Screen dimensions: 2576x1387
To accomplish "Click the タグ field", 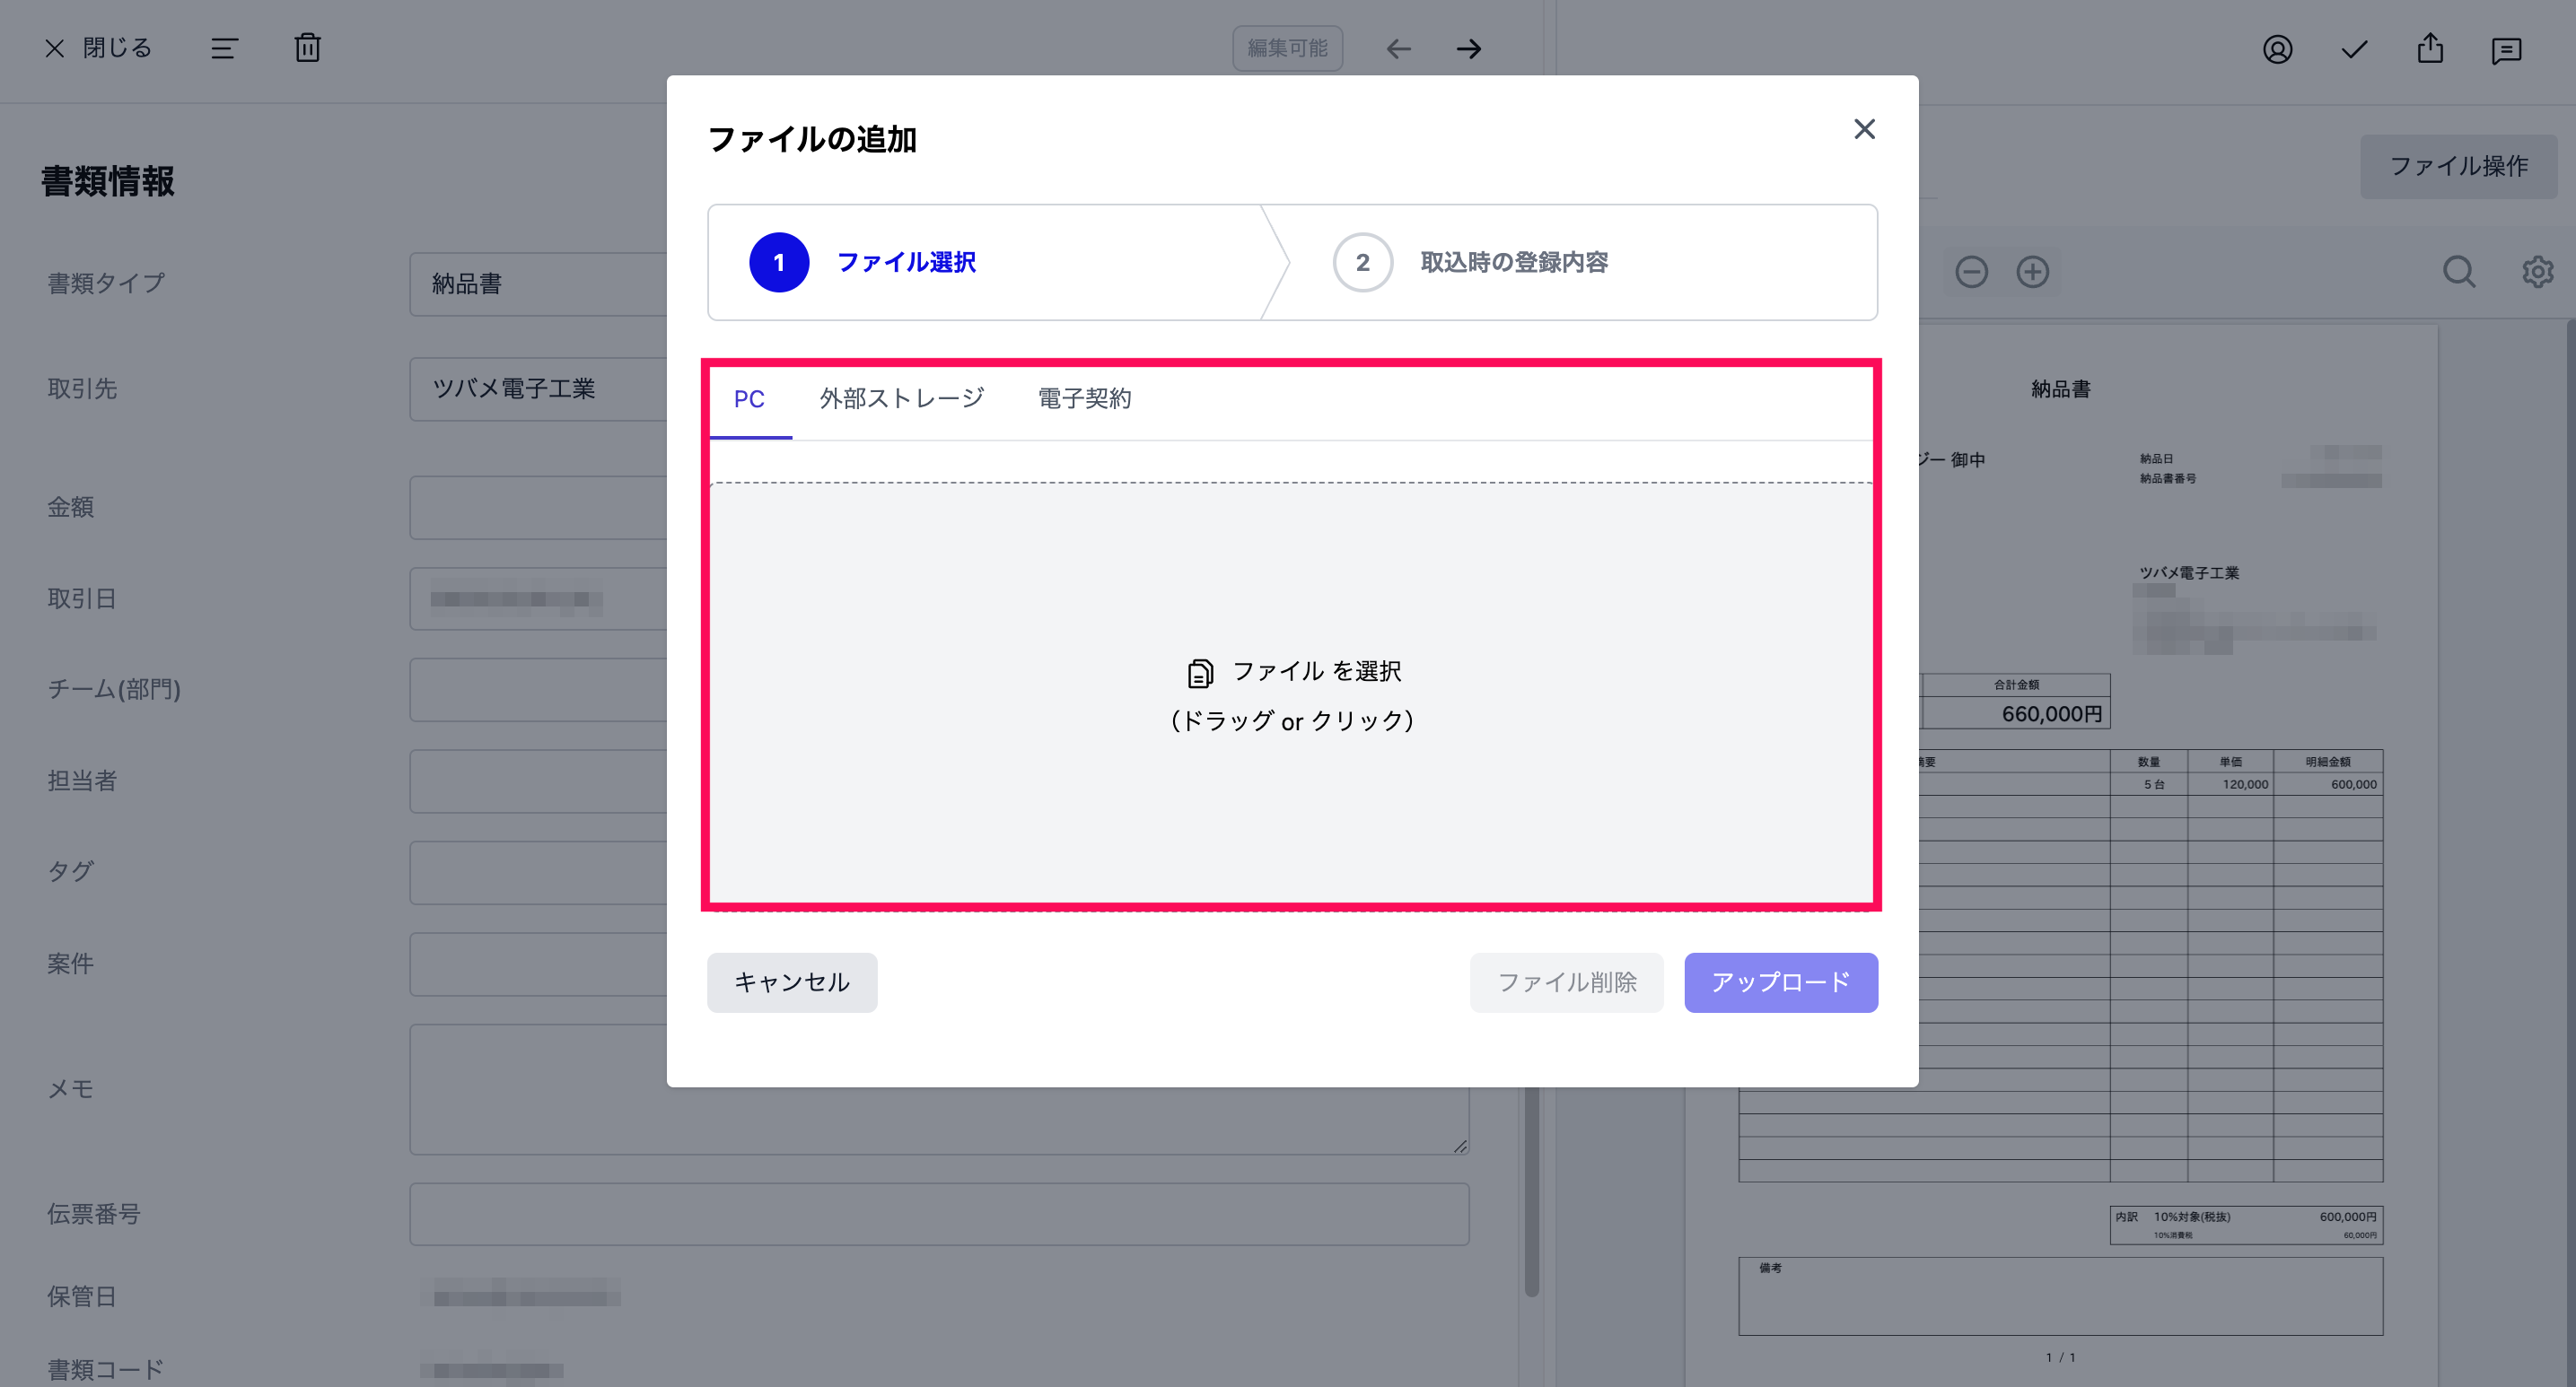I will (x=538, y=872).
